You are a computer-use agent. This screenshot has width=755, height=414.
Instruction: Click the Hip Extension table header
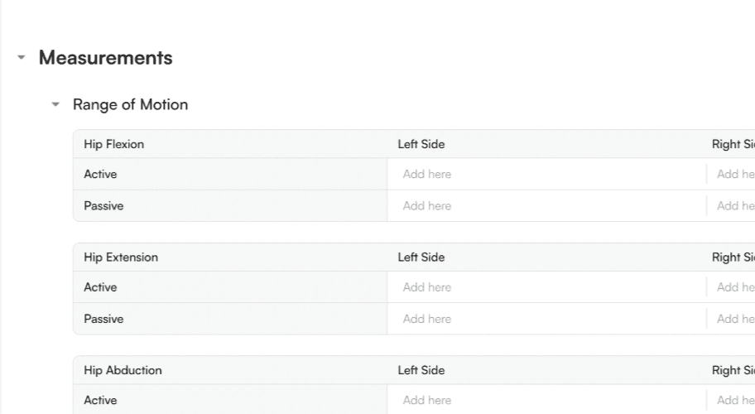tap(121, 258)
